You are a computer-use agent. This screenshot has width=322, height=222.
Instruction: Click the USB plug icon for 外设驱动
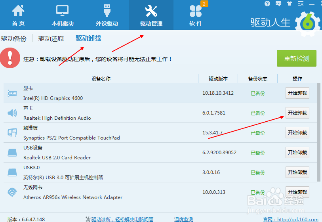tap(107, 10)
